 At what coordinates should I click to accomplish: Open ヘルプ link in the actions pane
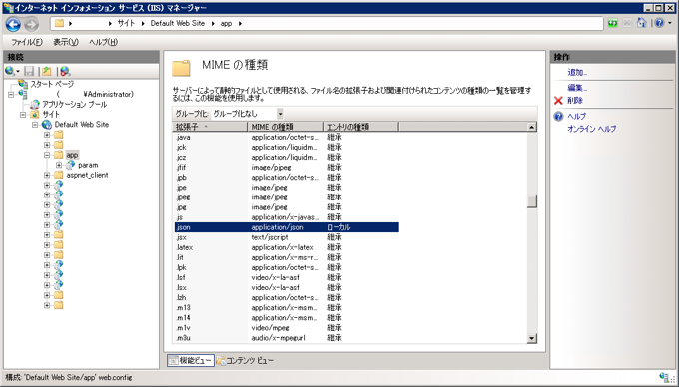(577, 116)
